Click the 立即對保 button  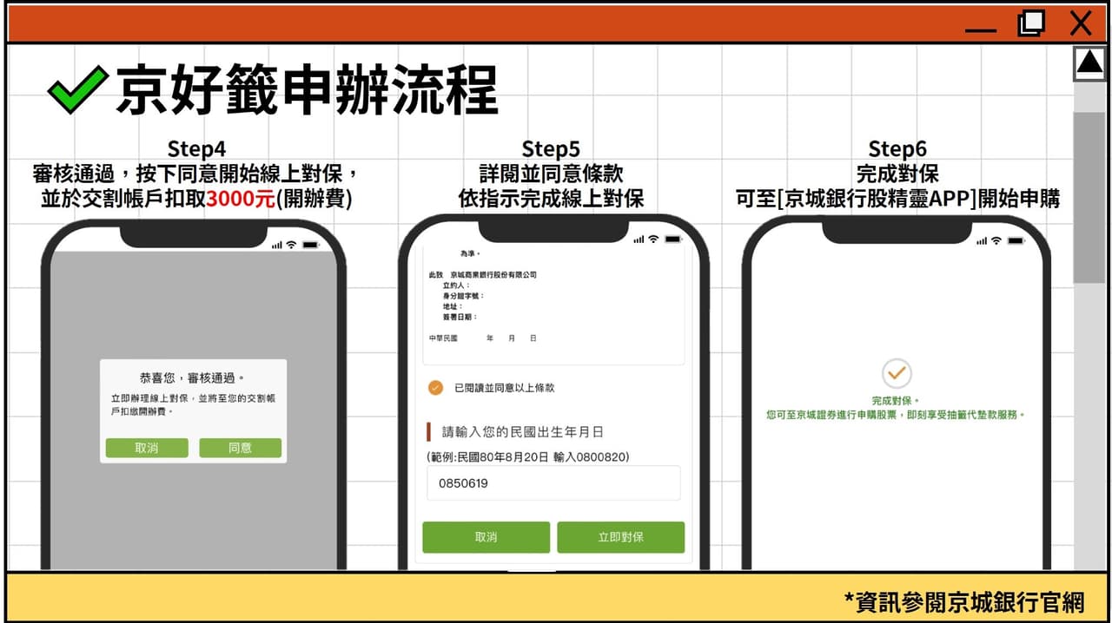pyautogui.click(x=620, y=537)
